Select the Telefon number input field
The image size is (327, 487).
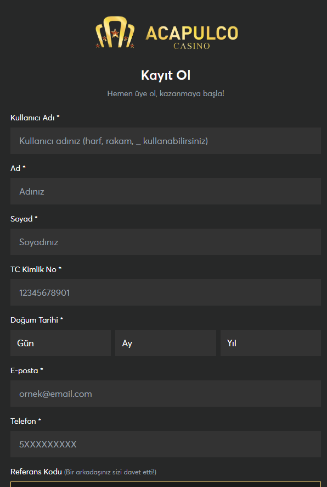166,444
